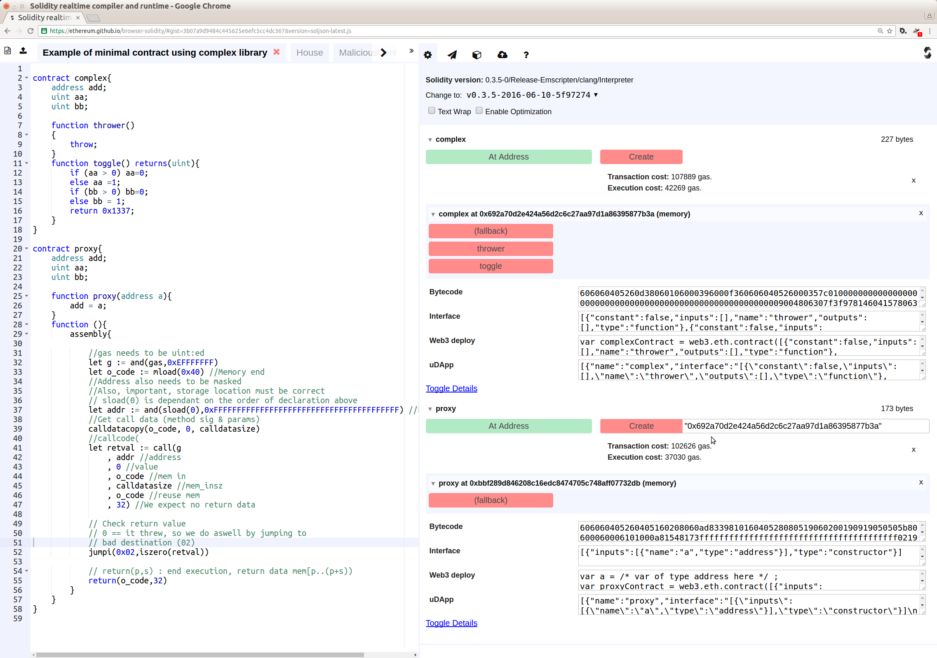The height and width of the screenshot is (658, 937).
Task: Enable the Text Wrap checkbox
Action: (432, 110)
